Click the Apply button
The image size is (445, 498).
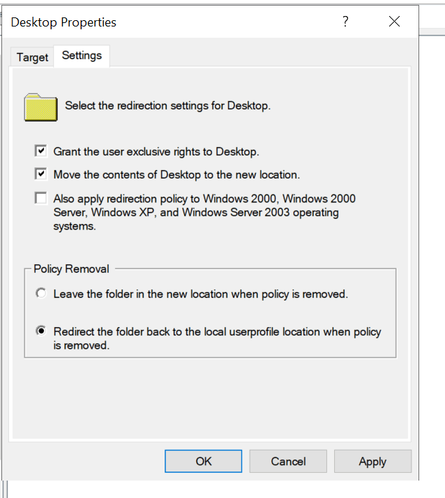[x=372, y=461]
